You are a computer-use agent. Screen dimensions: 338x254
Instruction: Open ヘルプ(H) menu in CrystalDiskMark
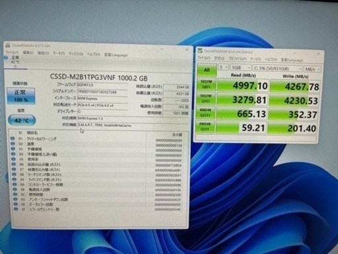click(271, 60)
